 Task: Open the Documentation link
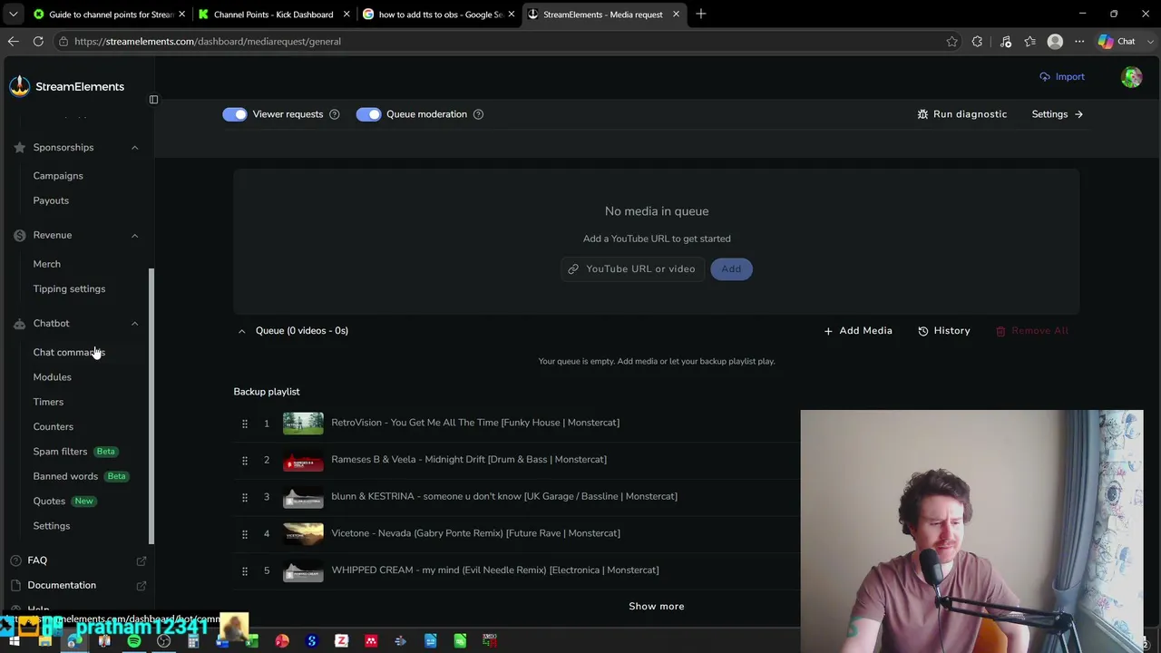tap(62, 585)
